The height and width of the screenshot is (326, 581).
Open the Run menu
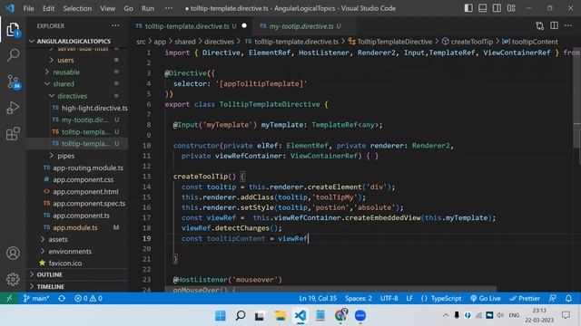[x=147, y=8]
